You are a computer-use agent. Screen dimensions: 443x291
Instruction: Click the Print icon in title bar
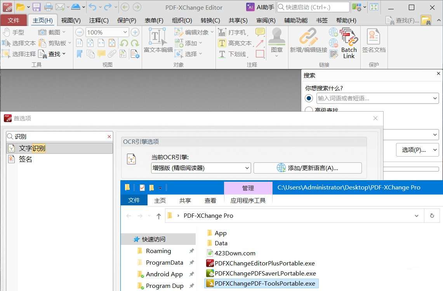tap(48, 7)
